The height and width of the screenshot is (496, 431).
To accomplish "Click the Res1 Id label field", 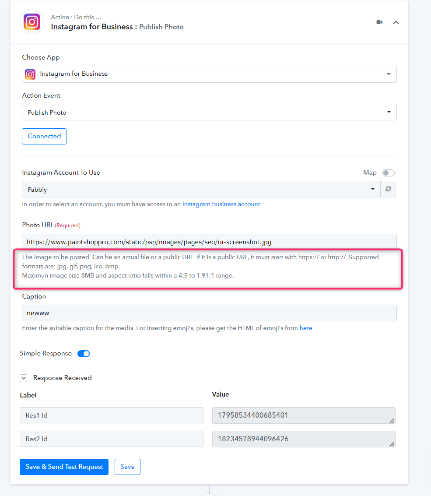I will tap(112, 415).
